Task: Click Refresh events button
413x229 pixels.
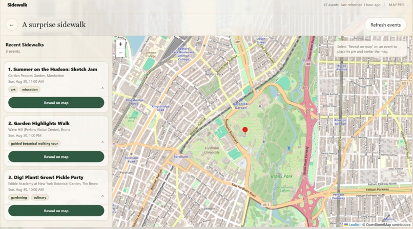Action: pyautogui.click(x=385, y=25)
